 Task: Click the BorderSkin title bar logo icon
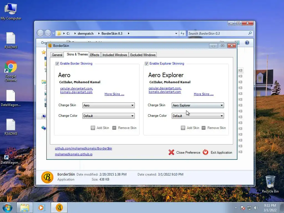point(50,46)
